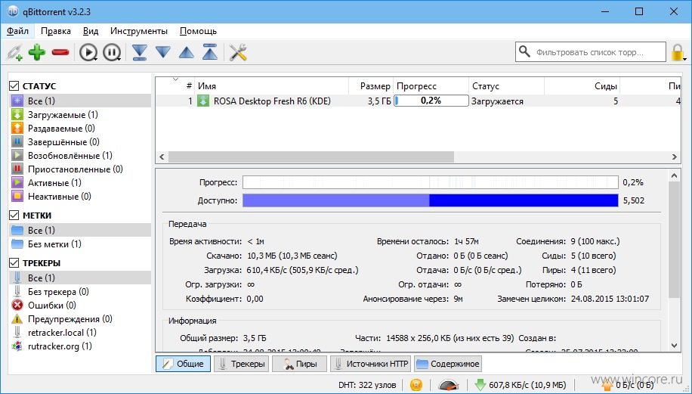Viewport: 692px width, 394px height.
Task: Click sort indicator chevron above # column
Action: click(175, 79)
